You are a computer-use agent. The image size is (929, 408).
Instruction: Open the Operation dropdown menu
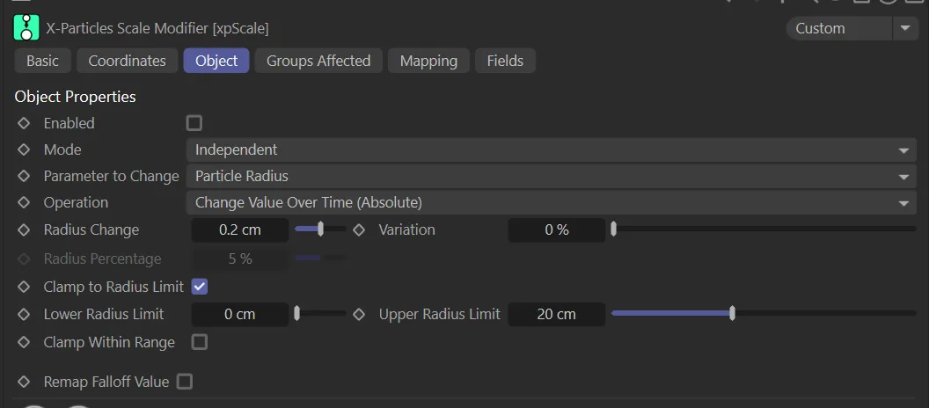click(551, 202)
